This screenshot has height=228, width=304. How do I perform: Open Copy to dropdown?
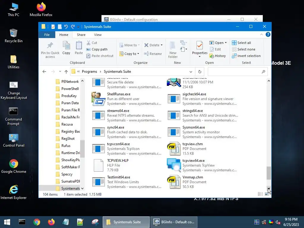(x=129, y=54)
